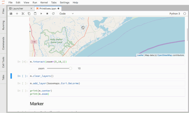The width and height of the screenshot is (189, 113).
Task: Interrupt the kernel with the stop icon
Action: point(47,14)
